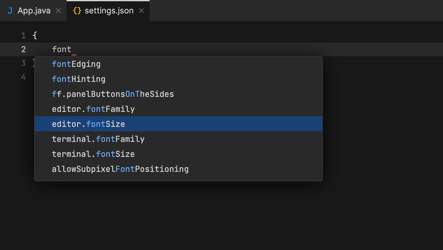443x250 pixels.
Task: Click the Java icon on App.java tab
Action: [10, 10]
